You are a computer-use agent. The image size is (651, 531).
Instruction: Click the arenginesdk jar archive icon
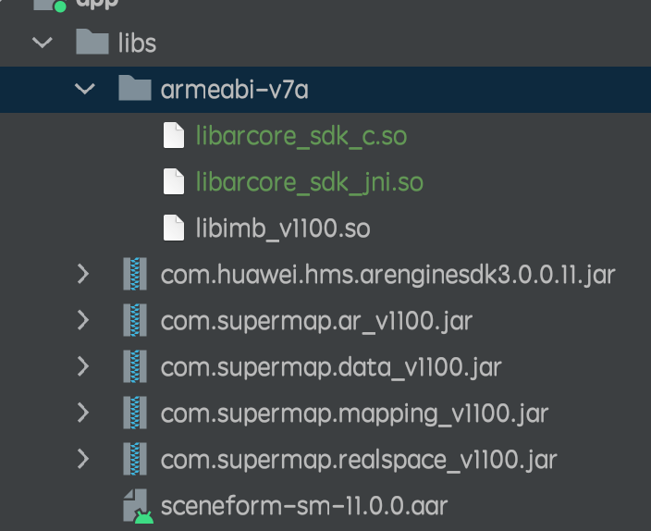(x=135, y=274)
